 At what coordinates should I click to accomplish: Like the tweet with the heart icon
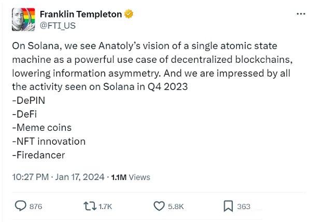click(159, 206)
